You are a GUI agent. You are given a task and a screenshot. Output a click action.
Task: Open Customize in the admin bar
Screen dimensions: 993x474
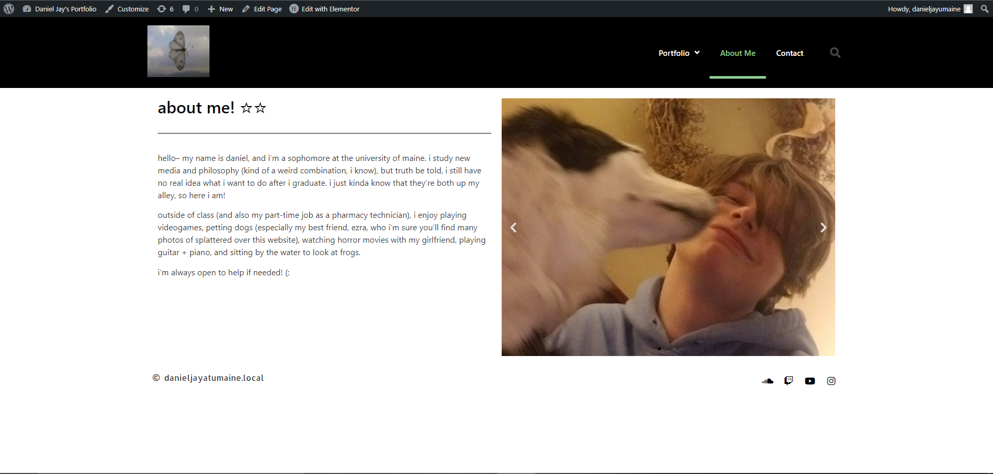(x=127, y=9)
